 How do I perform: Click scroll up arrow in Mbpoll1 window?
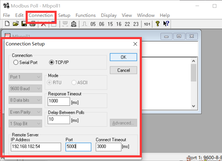coord(193,61)
